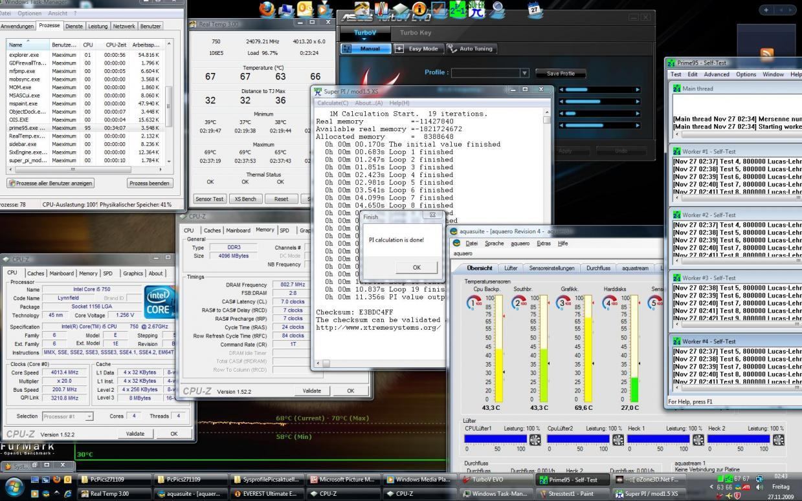Viewport: 802px width, 501px height.
Task: Click the Prozess beenden button
Action: [150, 183]
